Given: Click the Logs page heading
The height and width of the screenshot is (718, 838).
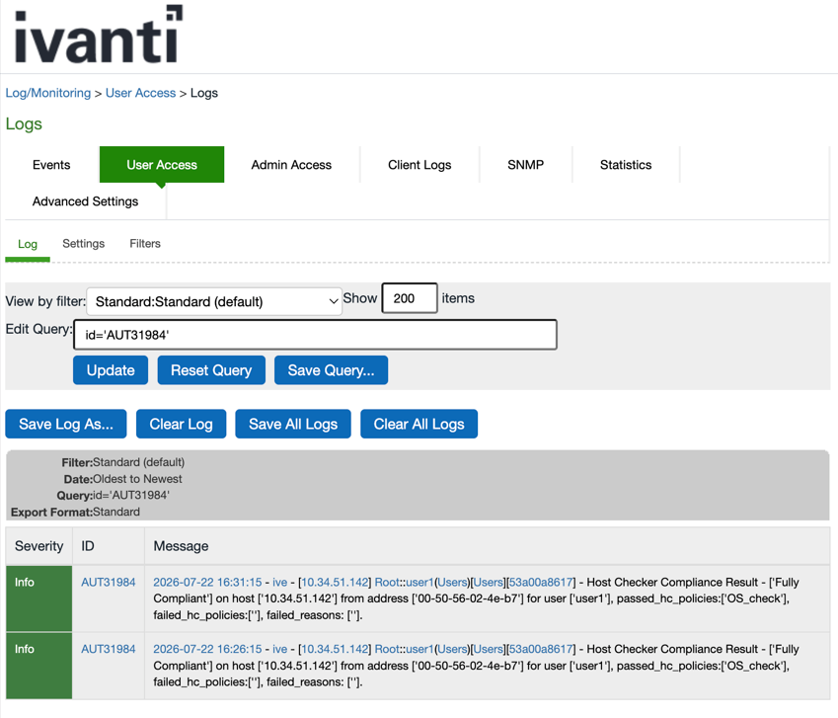Looking at the screenshot, I should pos(24,124).
